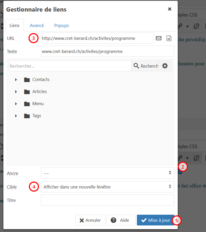Click the Articles folder icon
This screenshot has width=206, height=232.
pos(27,92)
